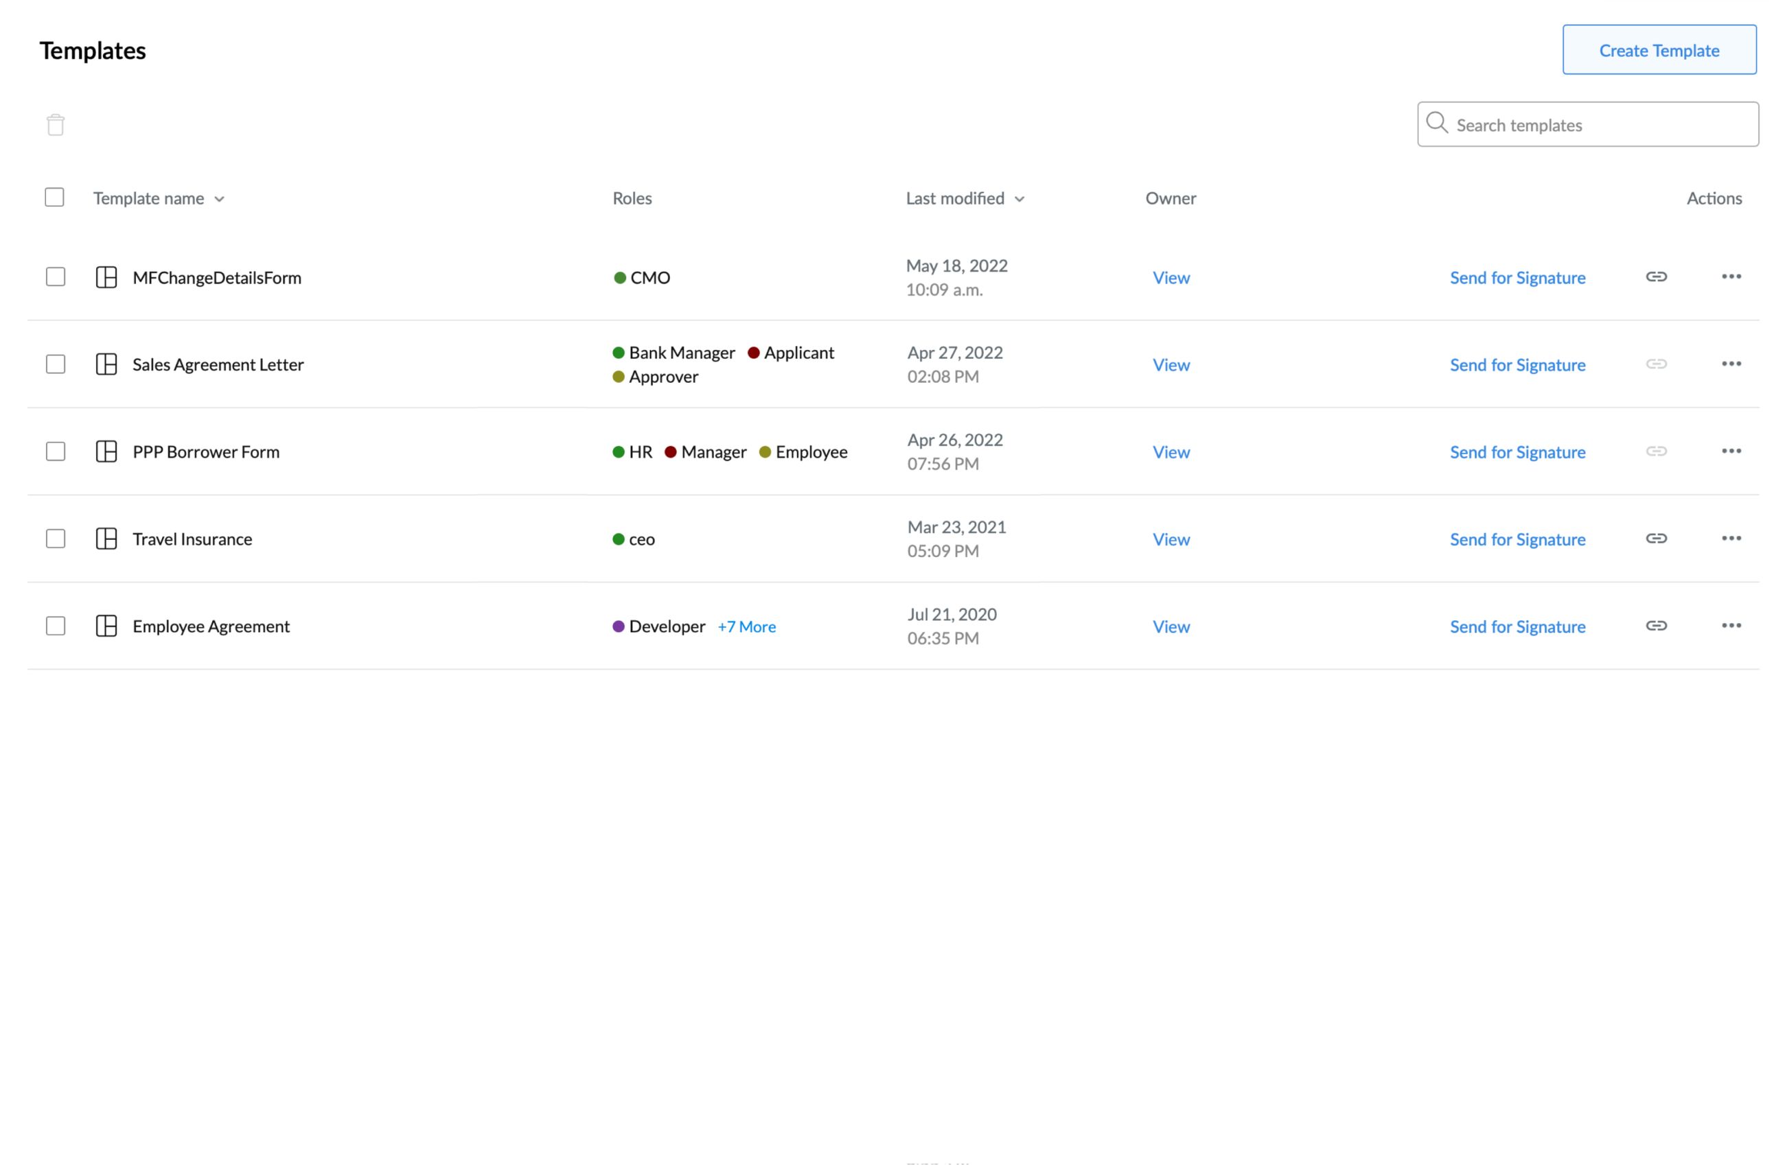Click link icon for Employee Agreement
1785x1165 pixels.
coord(1656,625)
